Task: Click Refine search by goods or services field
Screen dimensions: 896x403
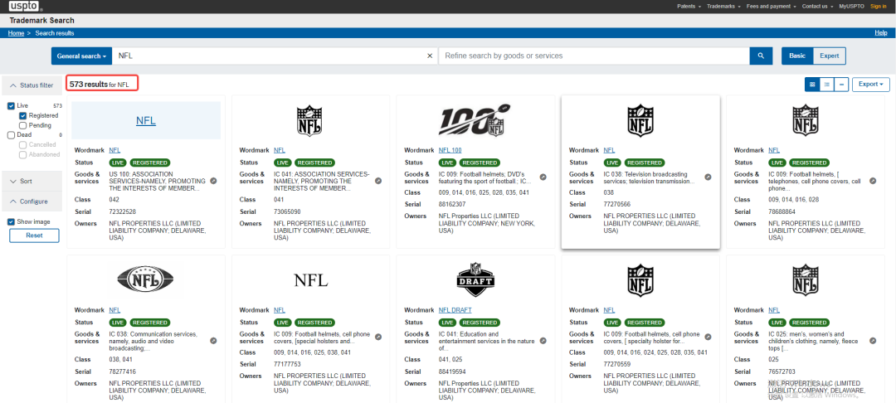Action: [x=594, y=56]
